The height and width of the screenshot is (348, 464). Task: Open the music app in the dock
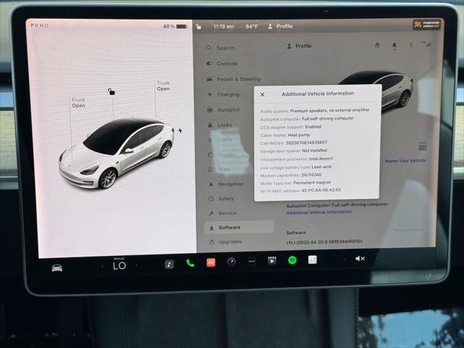169,264
